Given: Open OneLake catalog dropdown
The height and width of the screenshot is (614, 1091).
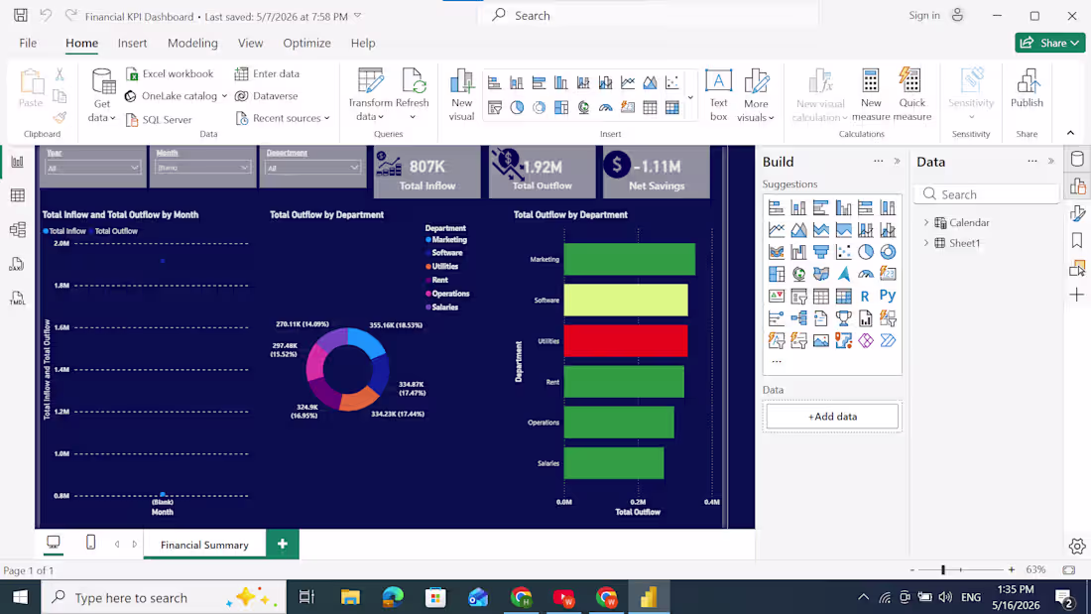Looking at the screenshot, I should click(x=176, y=96).
